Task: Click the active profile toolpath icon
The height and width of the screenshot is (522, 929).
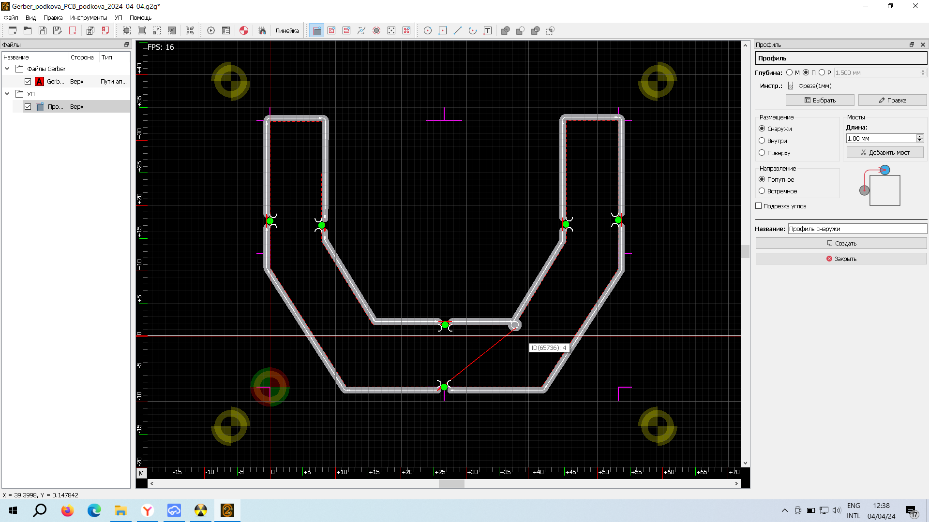Action: pos(316,30)
